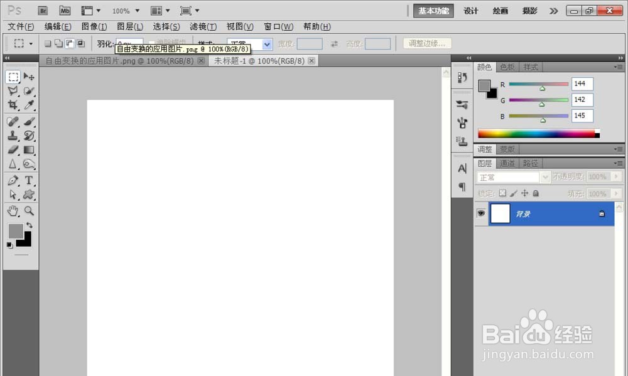Screen dimensions: 628x376
Task: Select the History Brush tool
Action: (29, 136)
